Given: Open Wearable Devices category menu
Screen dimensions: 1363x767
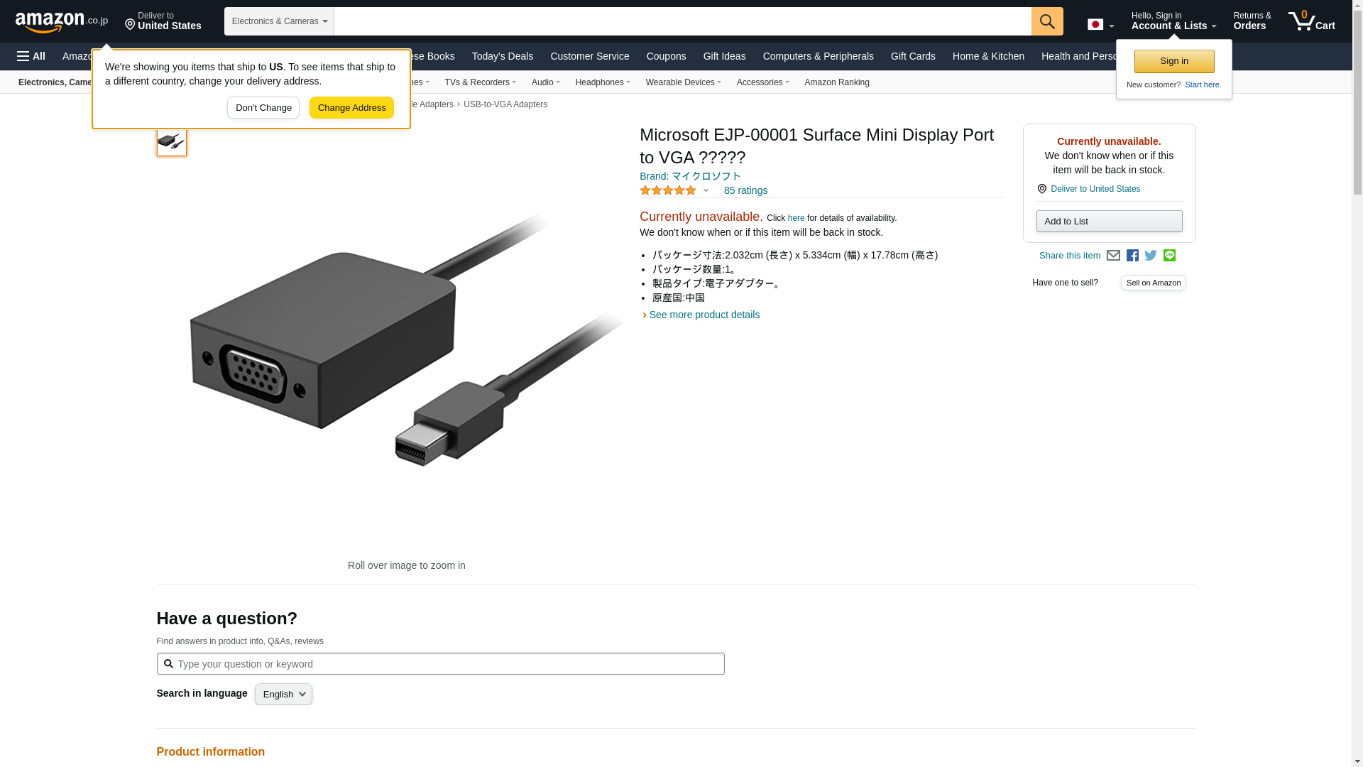Looking at the screenshot, I should (x=683, y=82).
